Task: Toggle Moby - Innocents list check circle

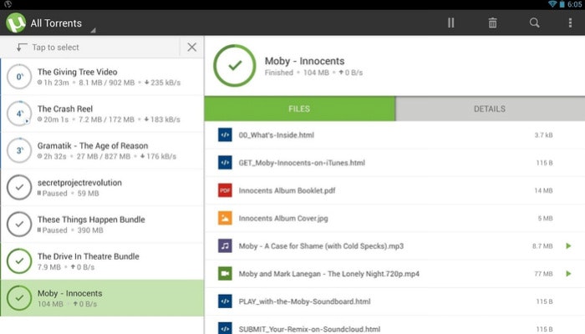Action: pyautogui.click(x=19, y=298)
